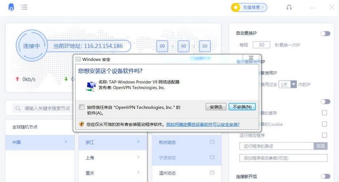The width and height of the screenshot is (339, 182).
Task: Click the minutes timer box
Action: click(184, 46)
